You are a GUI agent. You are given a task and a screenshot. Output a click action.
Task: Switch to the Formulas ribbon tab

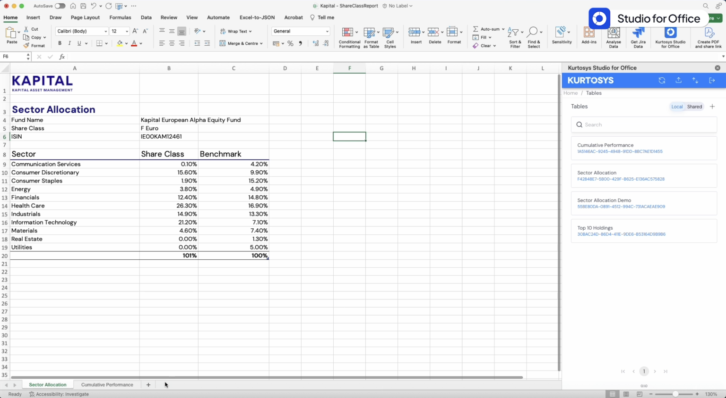pyautogui.click(x=120, y=17)
